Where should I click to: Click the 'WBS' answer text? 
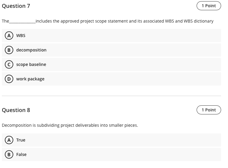pos(21,36)
